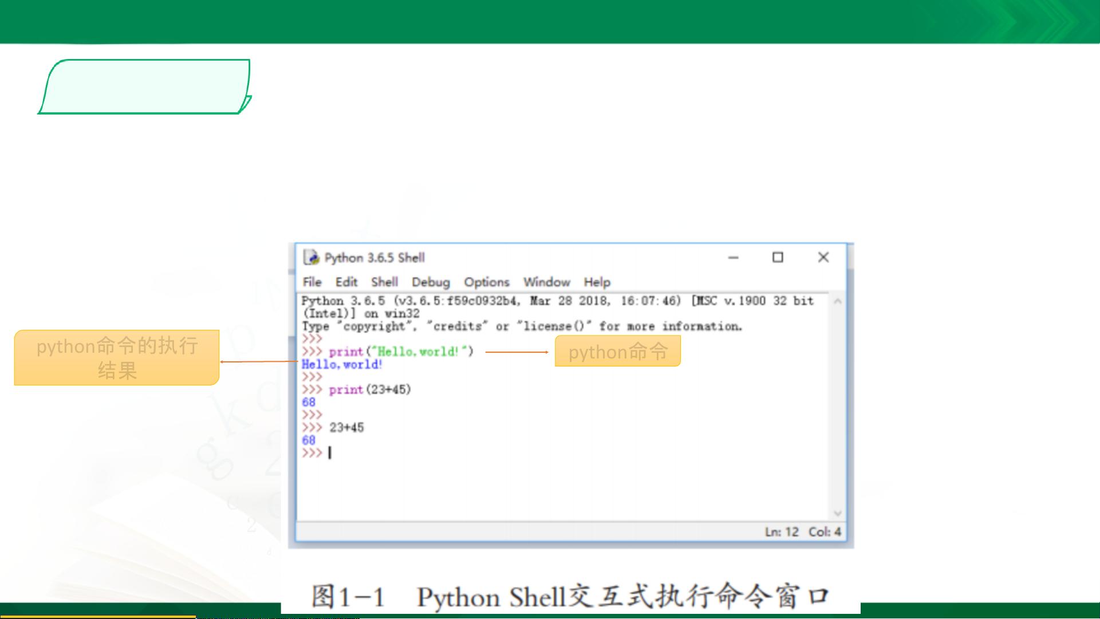
Task: Click the Ln: 12 Col: 4 status indicator
Action: (x=802, y=532)
